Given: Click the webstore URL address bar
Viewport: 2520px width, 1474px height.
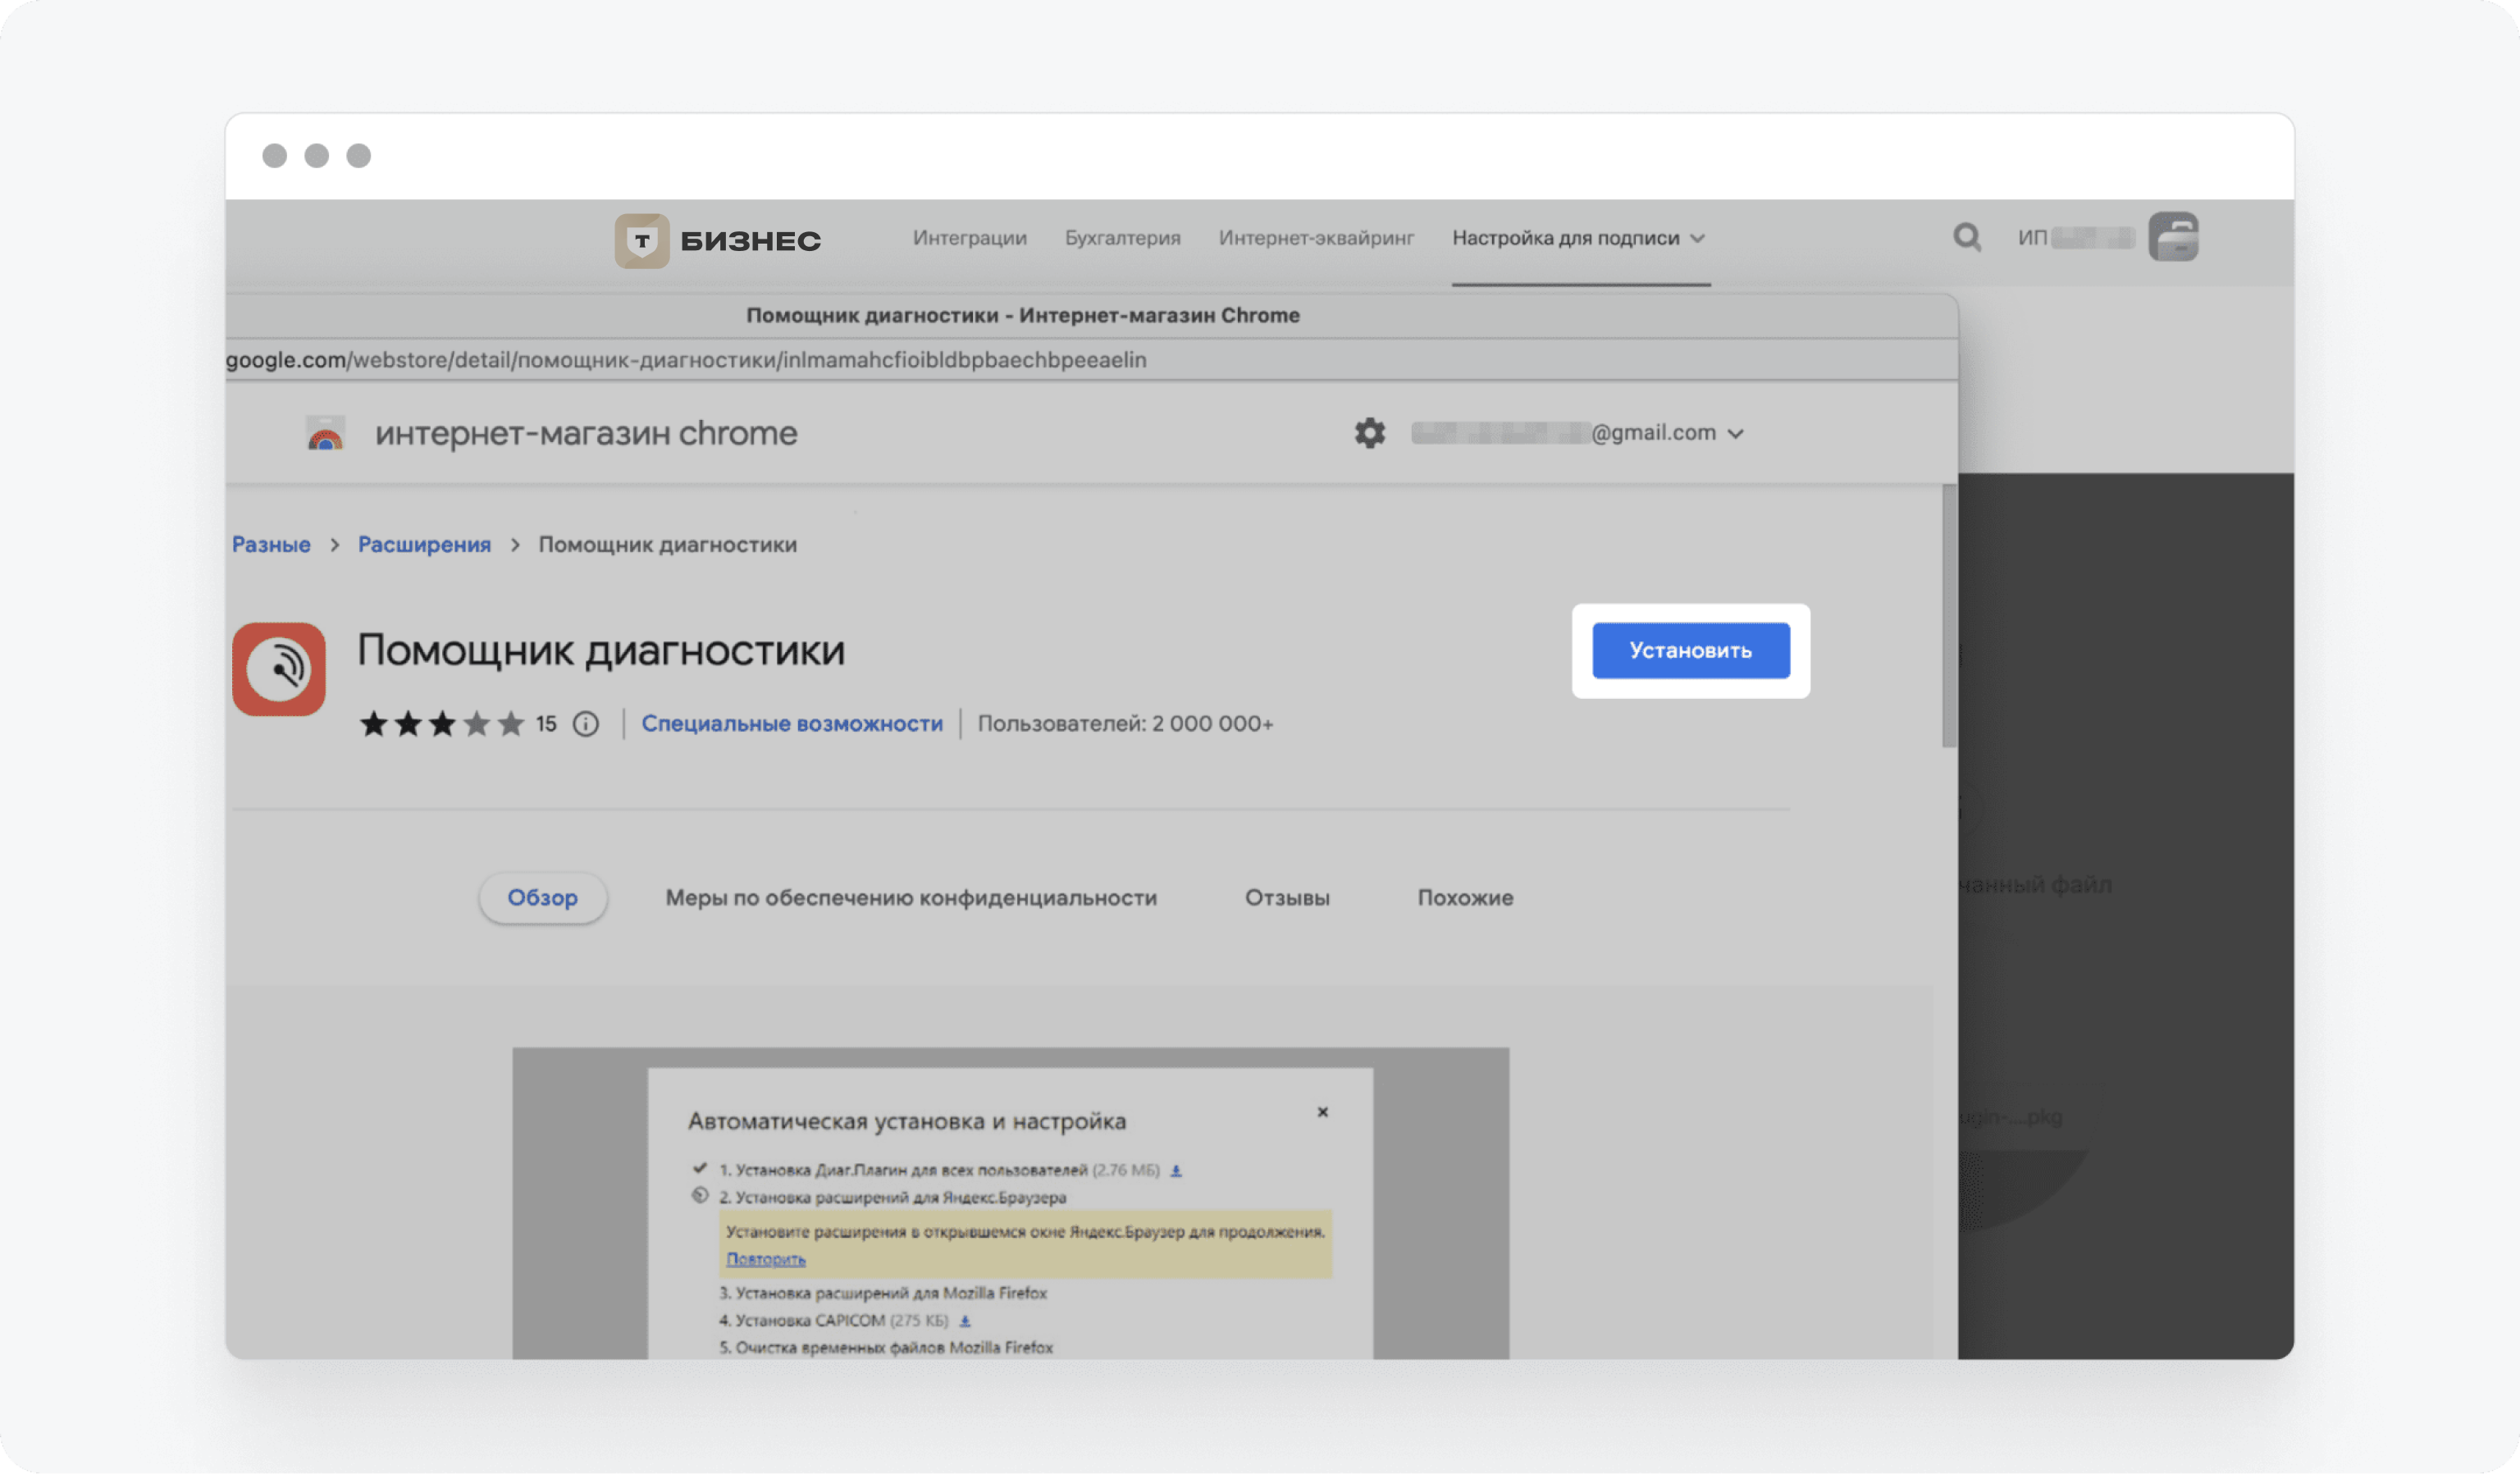Looking at the screenshot, I should [x=1090, y=360].
